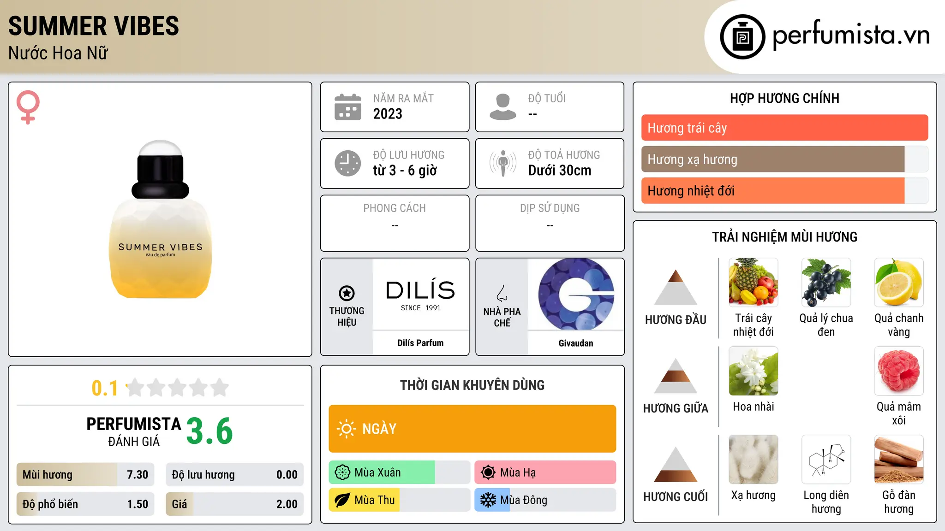The image size is (945, 531).
Task: Click the Thương hiệu label
Action: 347,316
